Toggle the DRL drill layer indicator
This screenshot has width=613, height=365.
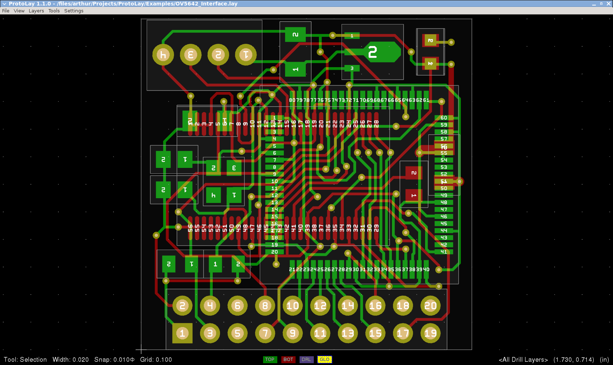tap(306, 360)
